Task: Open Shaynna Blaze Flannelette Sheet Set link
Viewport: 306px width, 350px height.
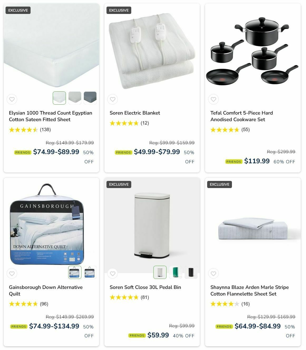Action: [250, 290]
